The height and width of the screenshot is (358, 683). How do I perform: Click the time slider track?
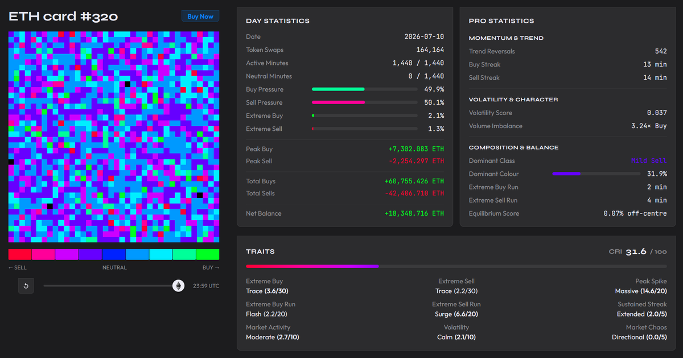tap(111, 286)
